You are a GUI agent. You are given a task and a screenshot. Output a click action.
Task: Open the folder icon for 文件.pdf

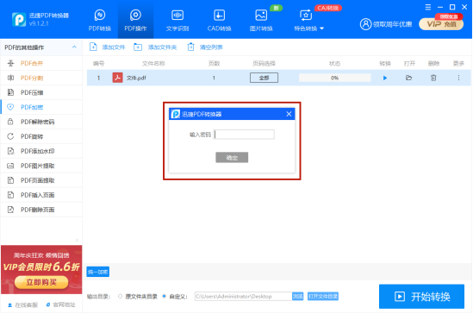(408, 78)
